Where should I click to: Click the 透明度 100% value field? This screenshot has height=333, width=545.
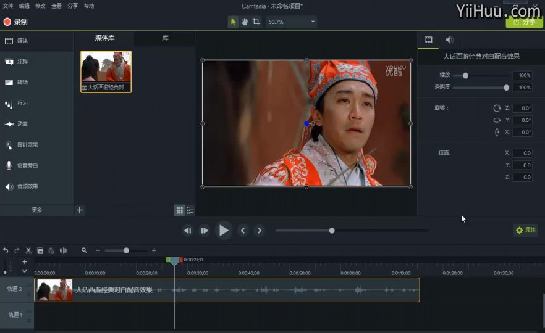[522, 88]
